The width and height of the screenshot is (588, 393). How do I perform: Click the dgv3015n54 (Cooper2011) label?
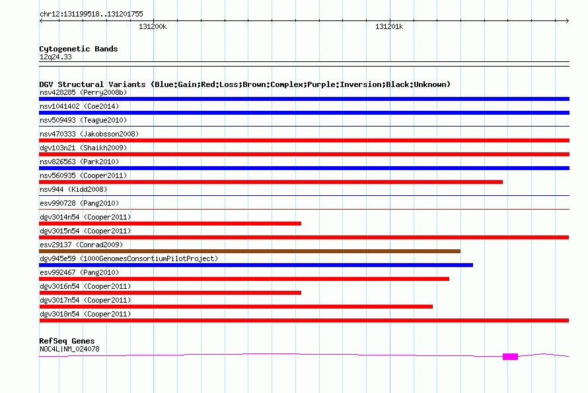(85, 231)
